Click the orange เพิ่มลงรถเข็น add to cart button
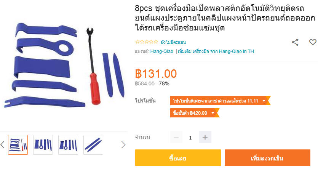The width and height of the screenshot is (318, 170). [267, 158]
